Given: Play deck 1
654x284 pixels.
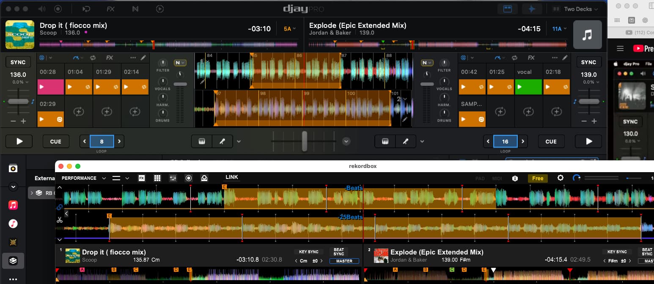Looking at the screenshot, I should click(19, 141).
